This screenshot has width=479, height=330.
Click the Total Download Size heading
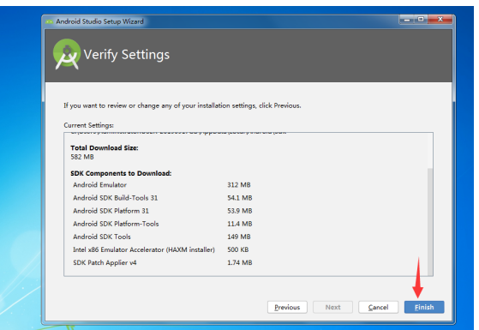click(x=105, y=148)
